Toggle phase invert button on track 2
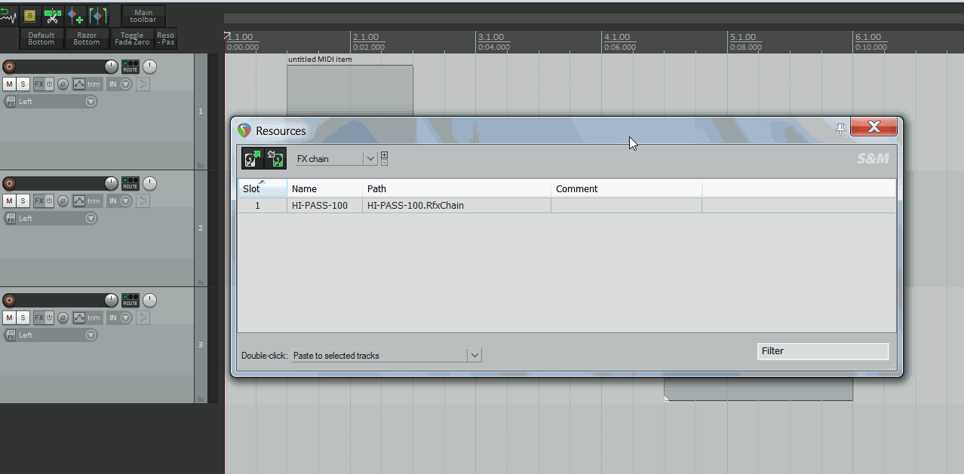 [63, 200]
